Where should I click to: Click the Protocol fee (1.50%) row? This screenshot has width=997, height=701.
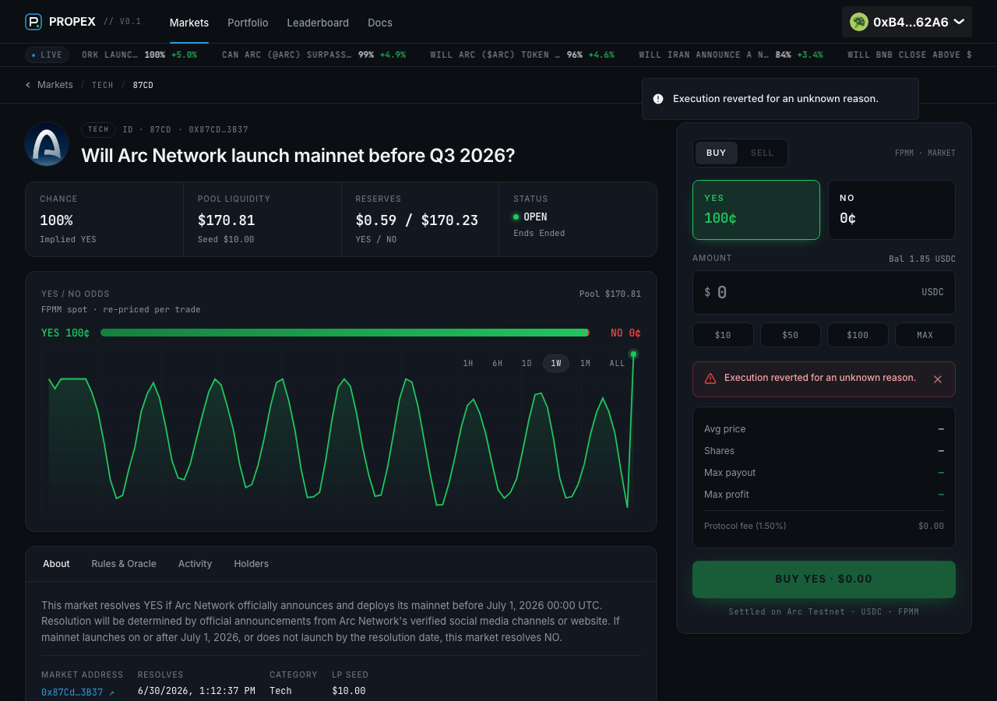824,526
